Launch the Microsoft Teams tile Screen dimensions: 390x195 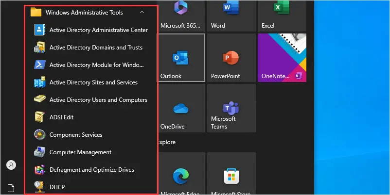[x=231, y=108]
